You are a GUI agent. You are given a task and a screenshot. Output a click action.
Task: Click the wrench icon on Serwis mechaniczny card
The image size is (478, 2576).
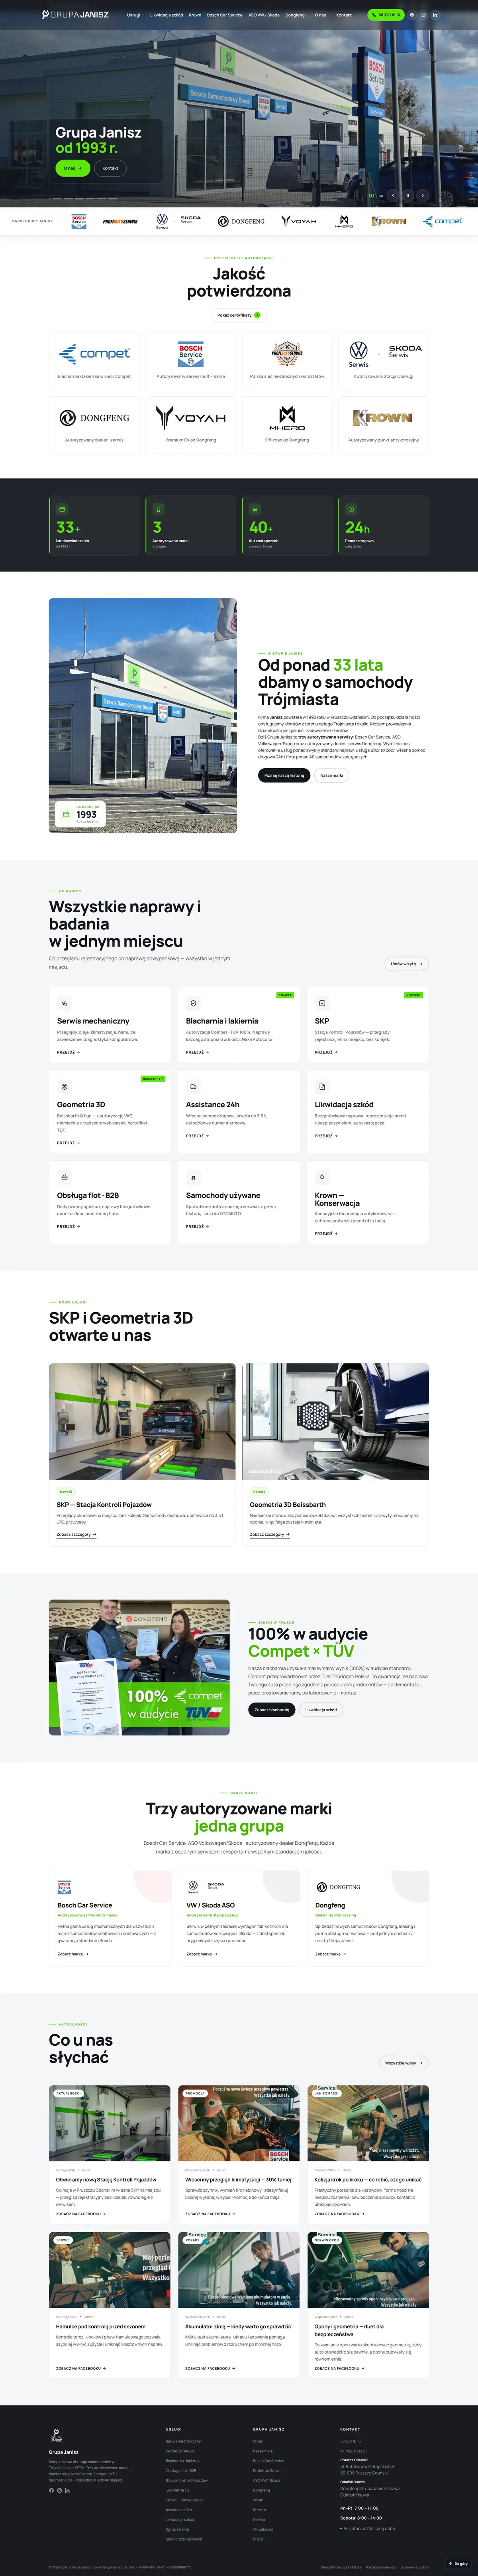click(65, 1003)
